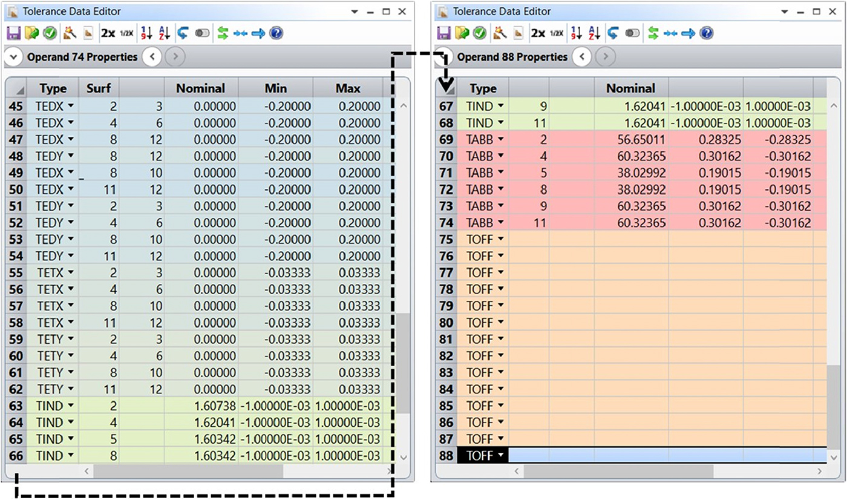Click green checkmark icon in left editor toolbar

[x=50, y=33]
